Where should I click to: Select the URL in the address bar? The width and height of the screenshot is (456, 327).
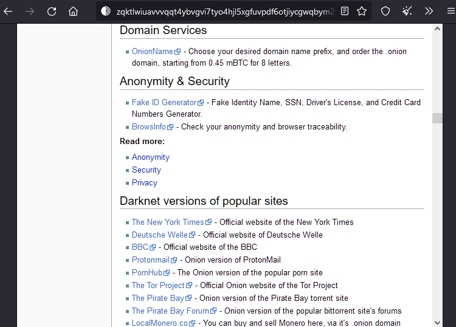(226, 12)
